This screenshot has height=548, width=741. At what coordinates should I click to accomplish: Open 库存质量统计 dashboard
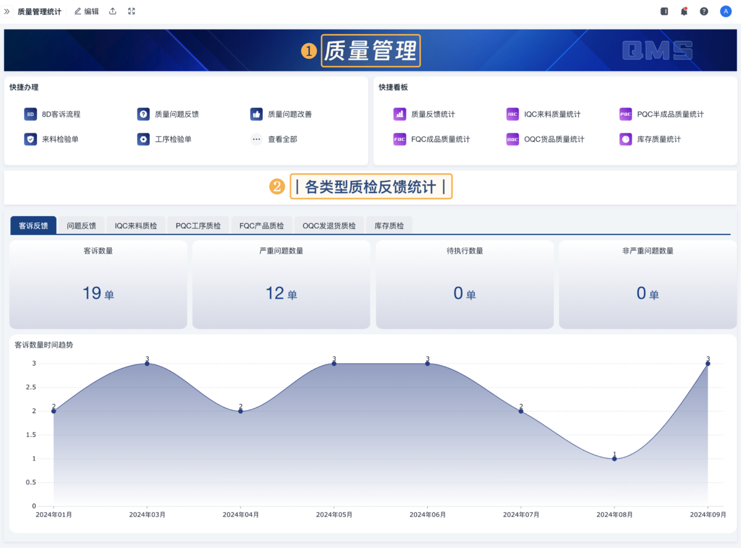[658, 139]
